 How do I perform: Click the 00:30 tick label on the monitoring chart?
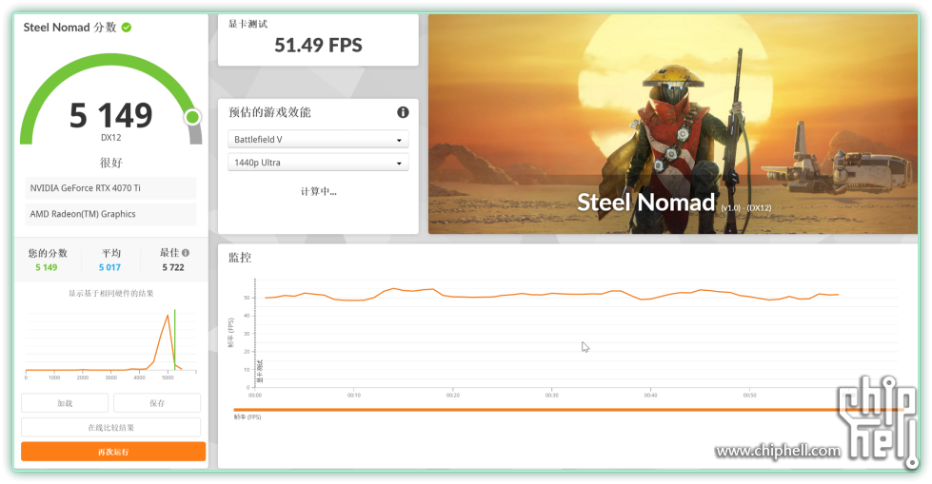point(551,395)
